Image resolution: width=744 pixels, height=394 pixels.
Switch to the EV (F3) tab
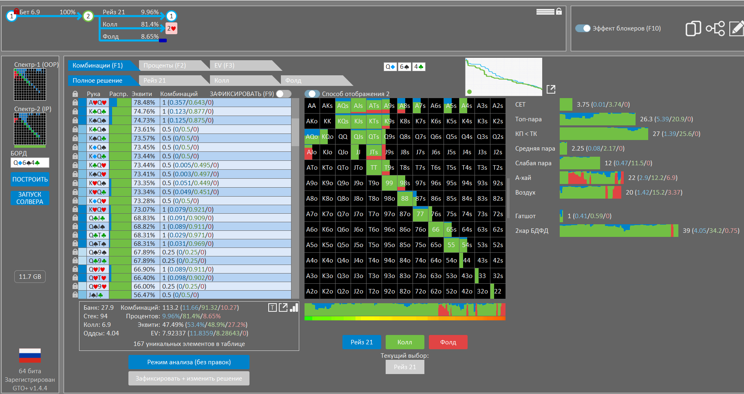coord(224,66)
